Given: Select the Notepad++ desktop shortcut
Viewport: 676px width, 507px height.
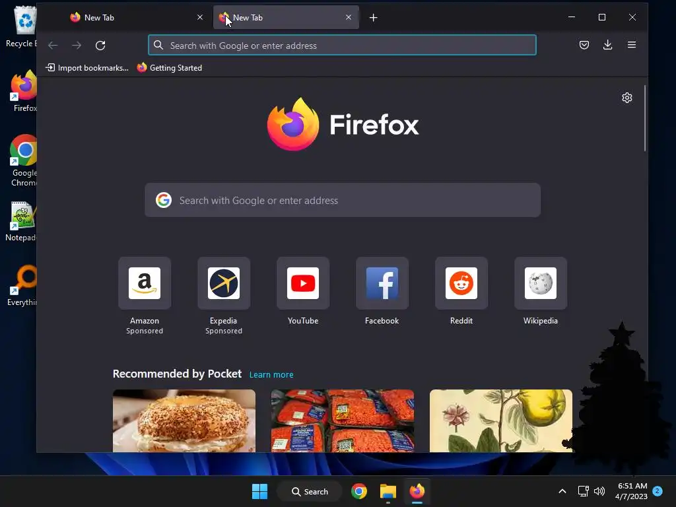Looking at the screenshot, I should point(21,221).
